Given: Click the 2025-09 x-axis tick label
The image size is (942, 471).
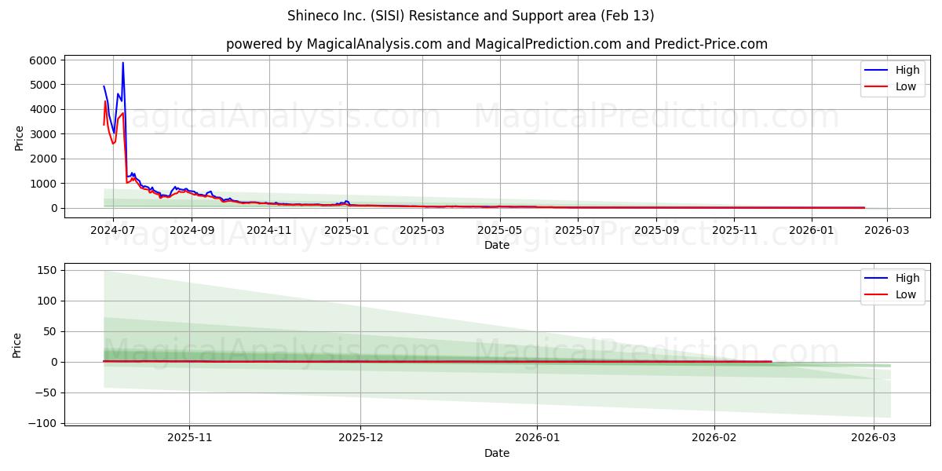Looking at the screenshot, I should click(656, 230).
